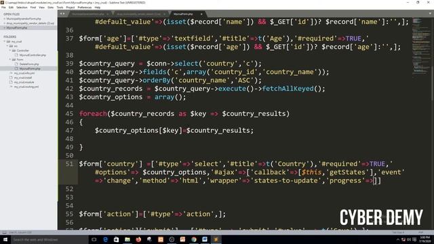The image size is (434, 244).
Task: Collapse the Form folder
Action: pos(10,60)
